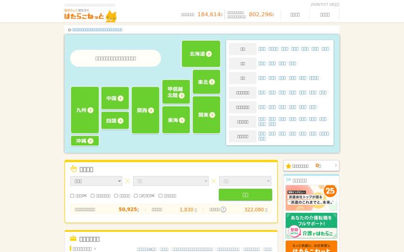Click the yellow star favorites icon
The width and height of the screenshot is (404, 252).
point(288,166)
